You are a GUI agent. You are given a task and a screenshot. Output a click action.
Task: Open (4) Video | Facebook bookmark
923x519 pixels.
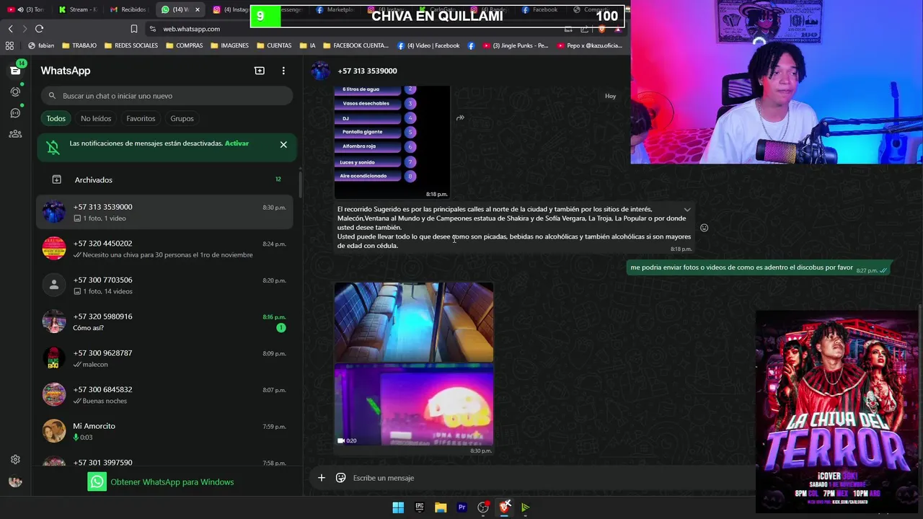click(428, 45)
